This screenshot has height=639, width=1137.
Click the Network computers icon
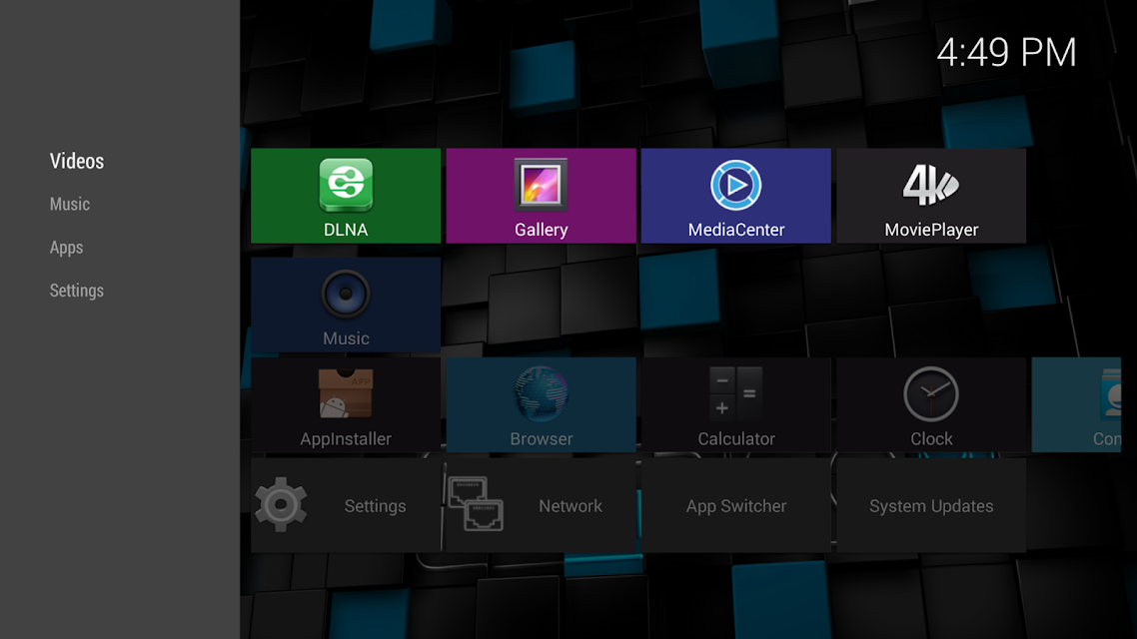[476, 504]
